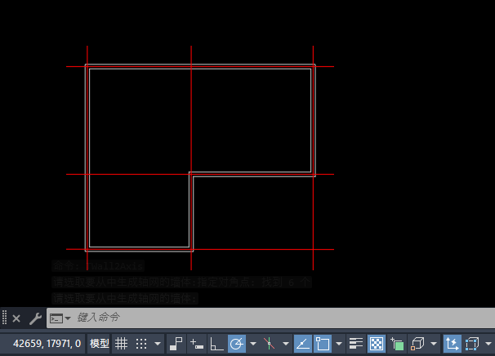Toggle dynamic UCS icon
495x356 pixels.
click(452, 344)
